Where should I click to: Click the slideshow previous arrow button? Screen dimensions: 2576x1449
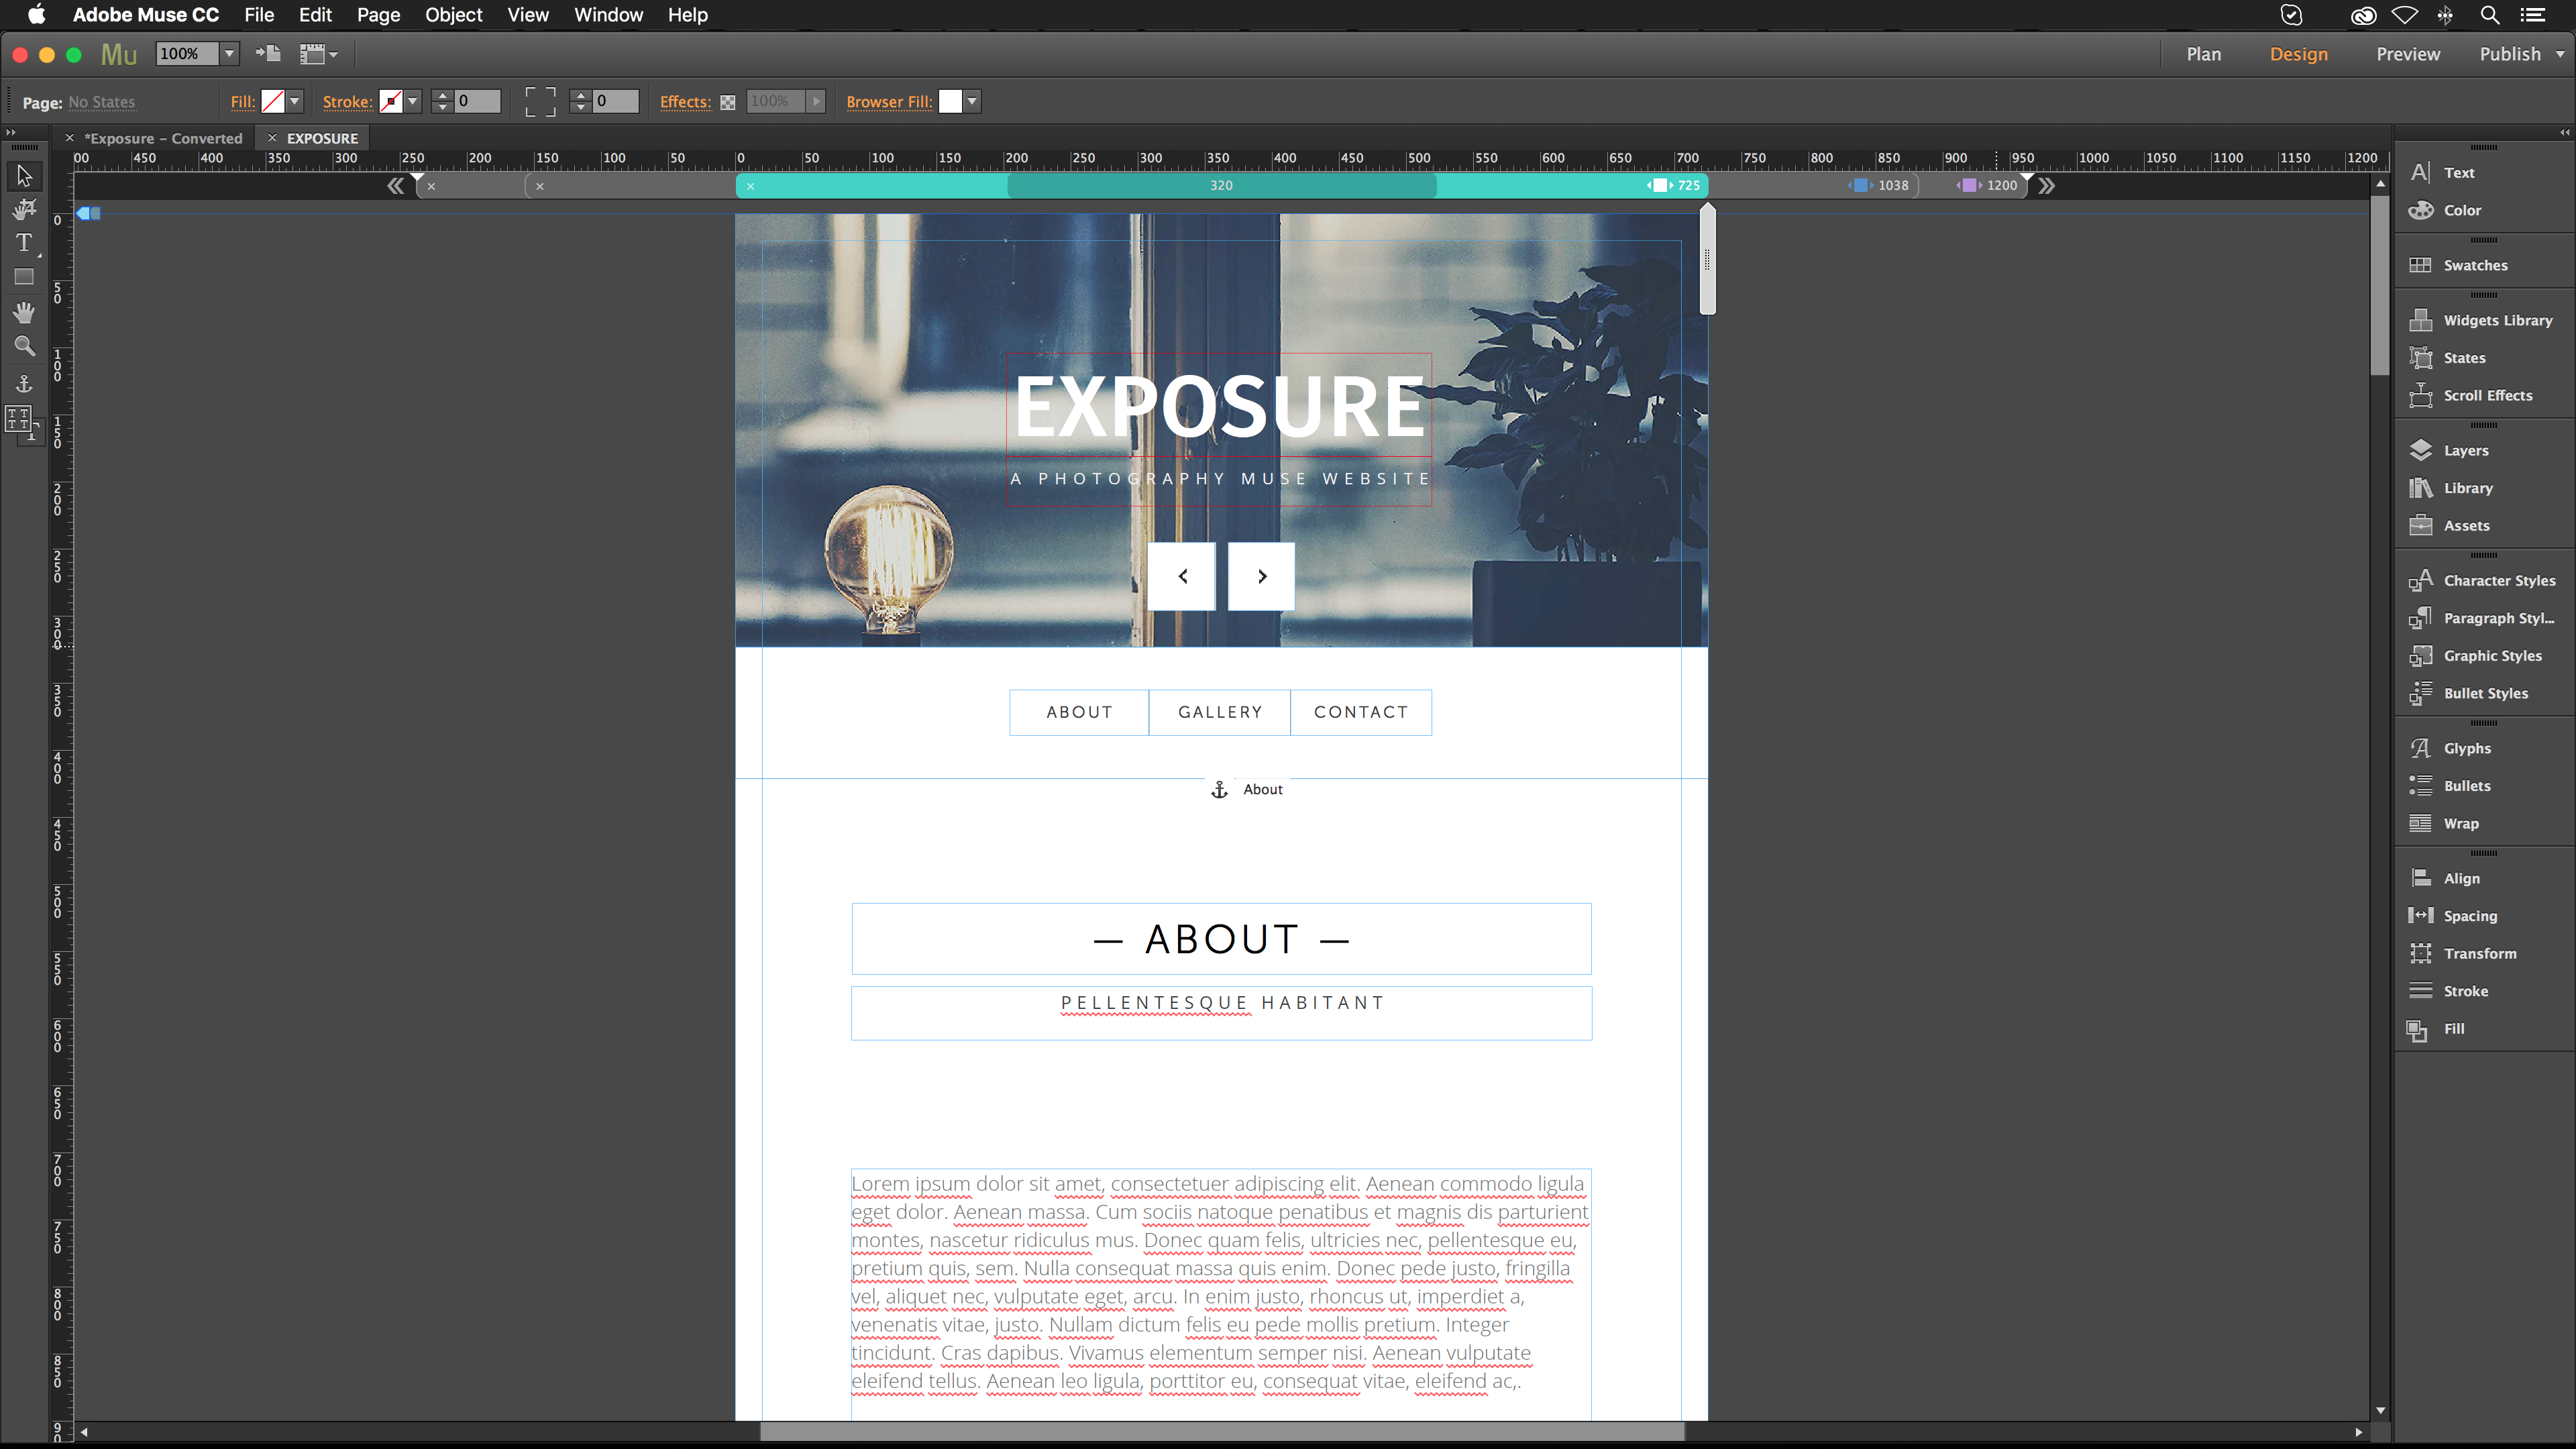(x=1182, y=576)
